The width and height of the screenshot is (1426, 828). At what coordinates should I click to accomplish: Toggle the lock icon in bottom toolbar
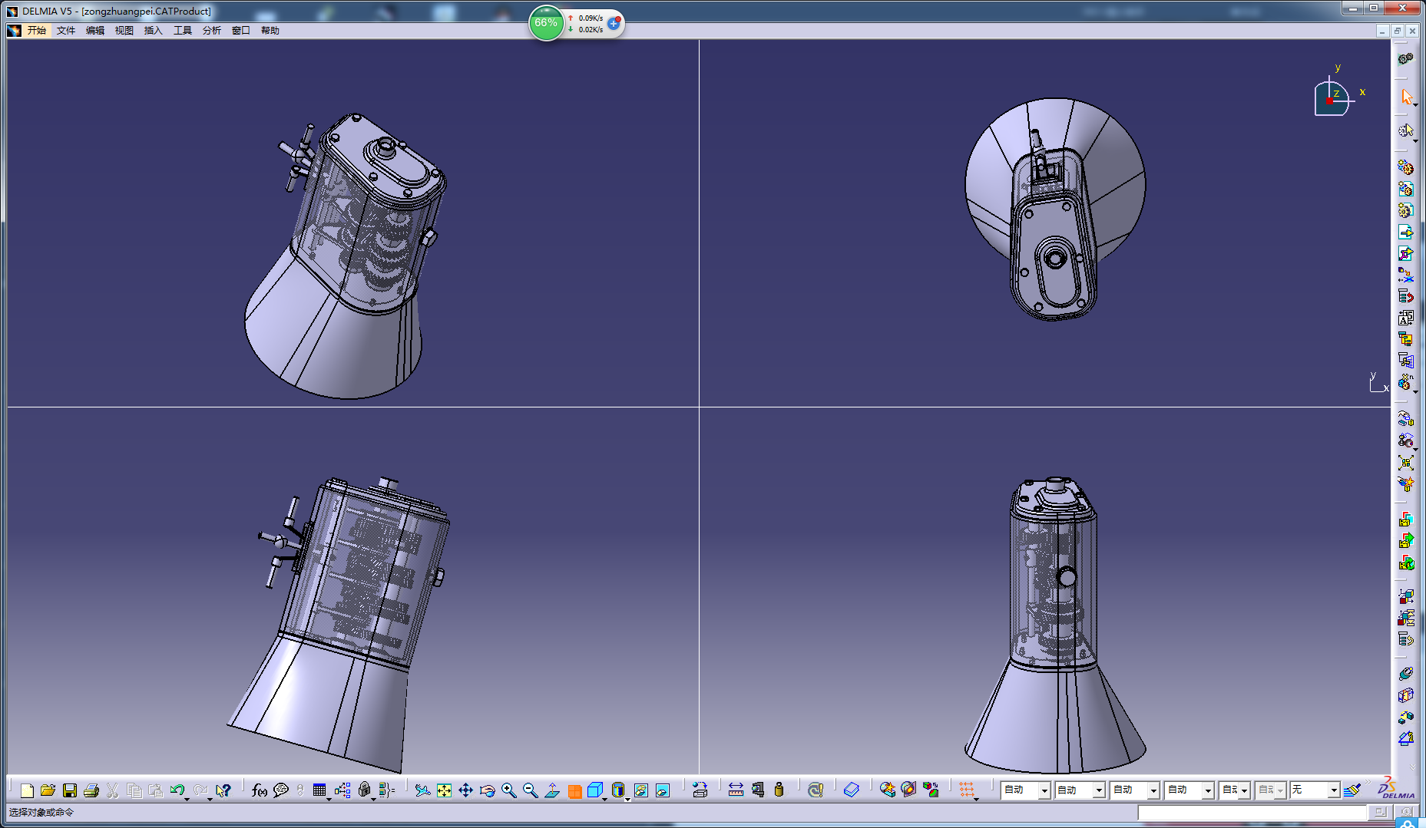pos(365,790)
